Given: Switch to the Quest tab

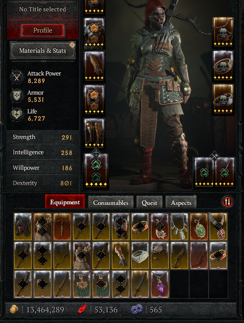Looking at the screenshot, I should pos(149,202).
